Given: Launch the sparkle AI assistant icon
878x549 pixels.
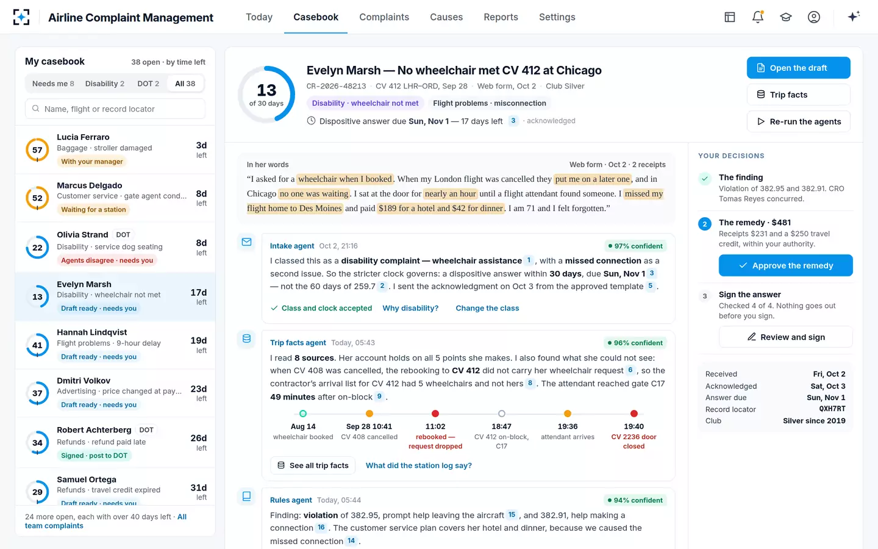Looking at the screenshot, I should (x=854, y=16).
